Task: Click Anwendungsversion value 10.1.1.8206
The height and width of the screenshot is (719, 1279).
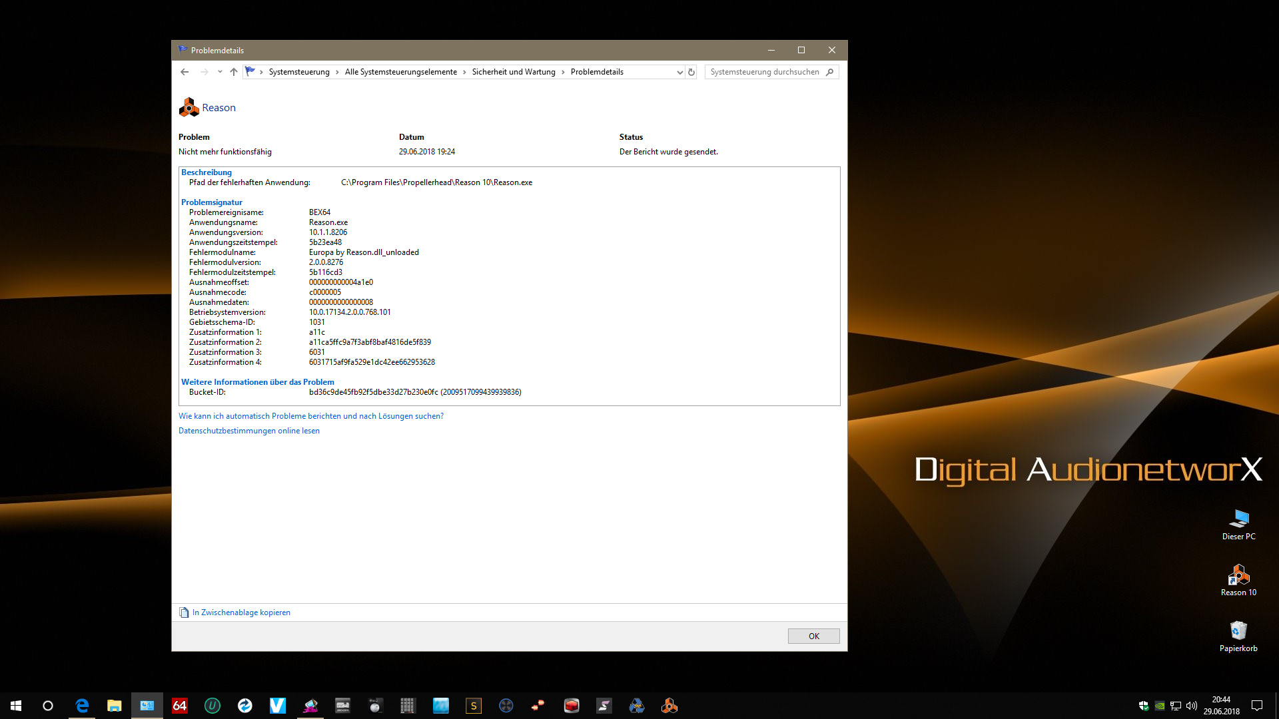Action: 328,232
